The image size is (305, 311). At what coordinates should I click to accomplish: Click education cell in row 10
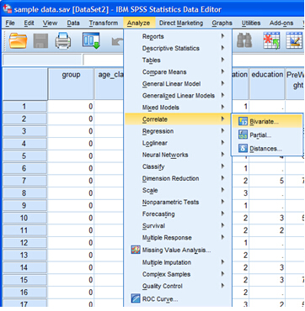coord(267,218)
